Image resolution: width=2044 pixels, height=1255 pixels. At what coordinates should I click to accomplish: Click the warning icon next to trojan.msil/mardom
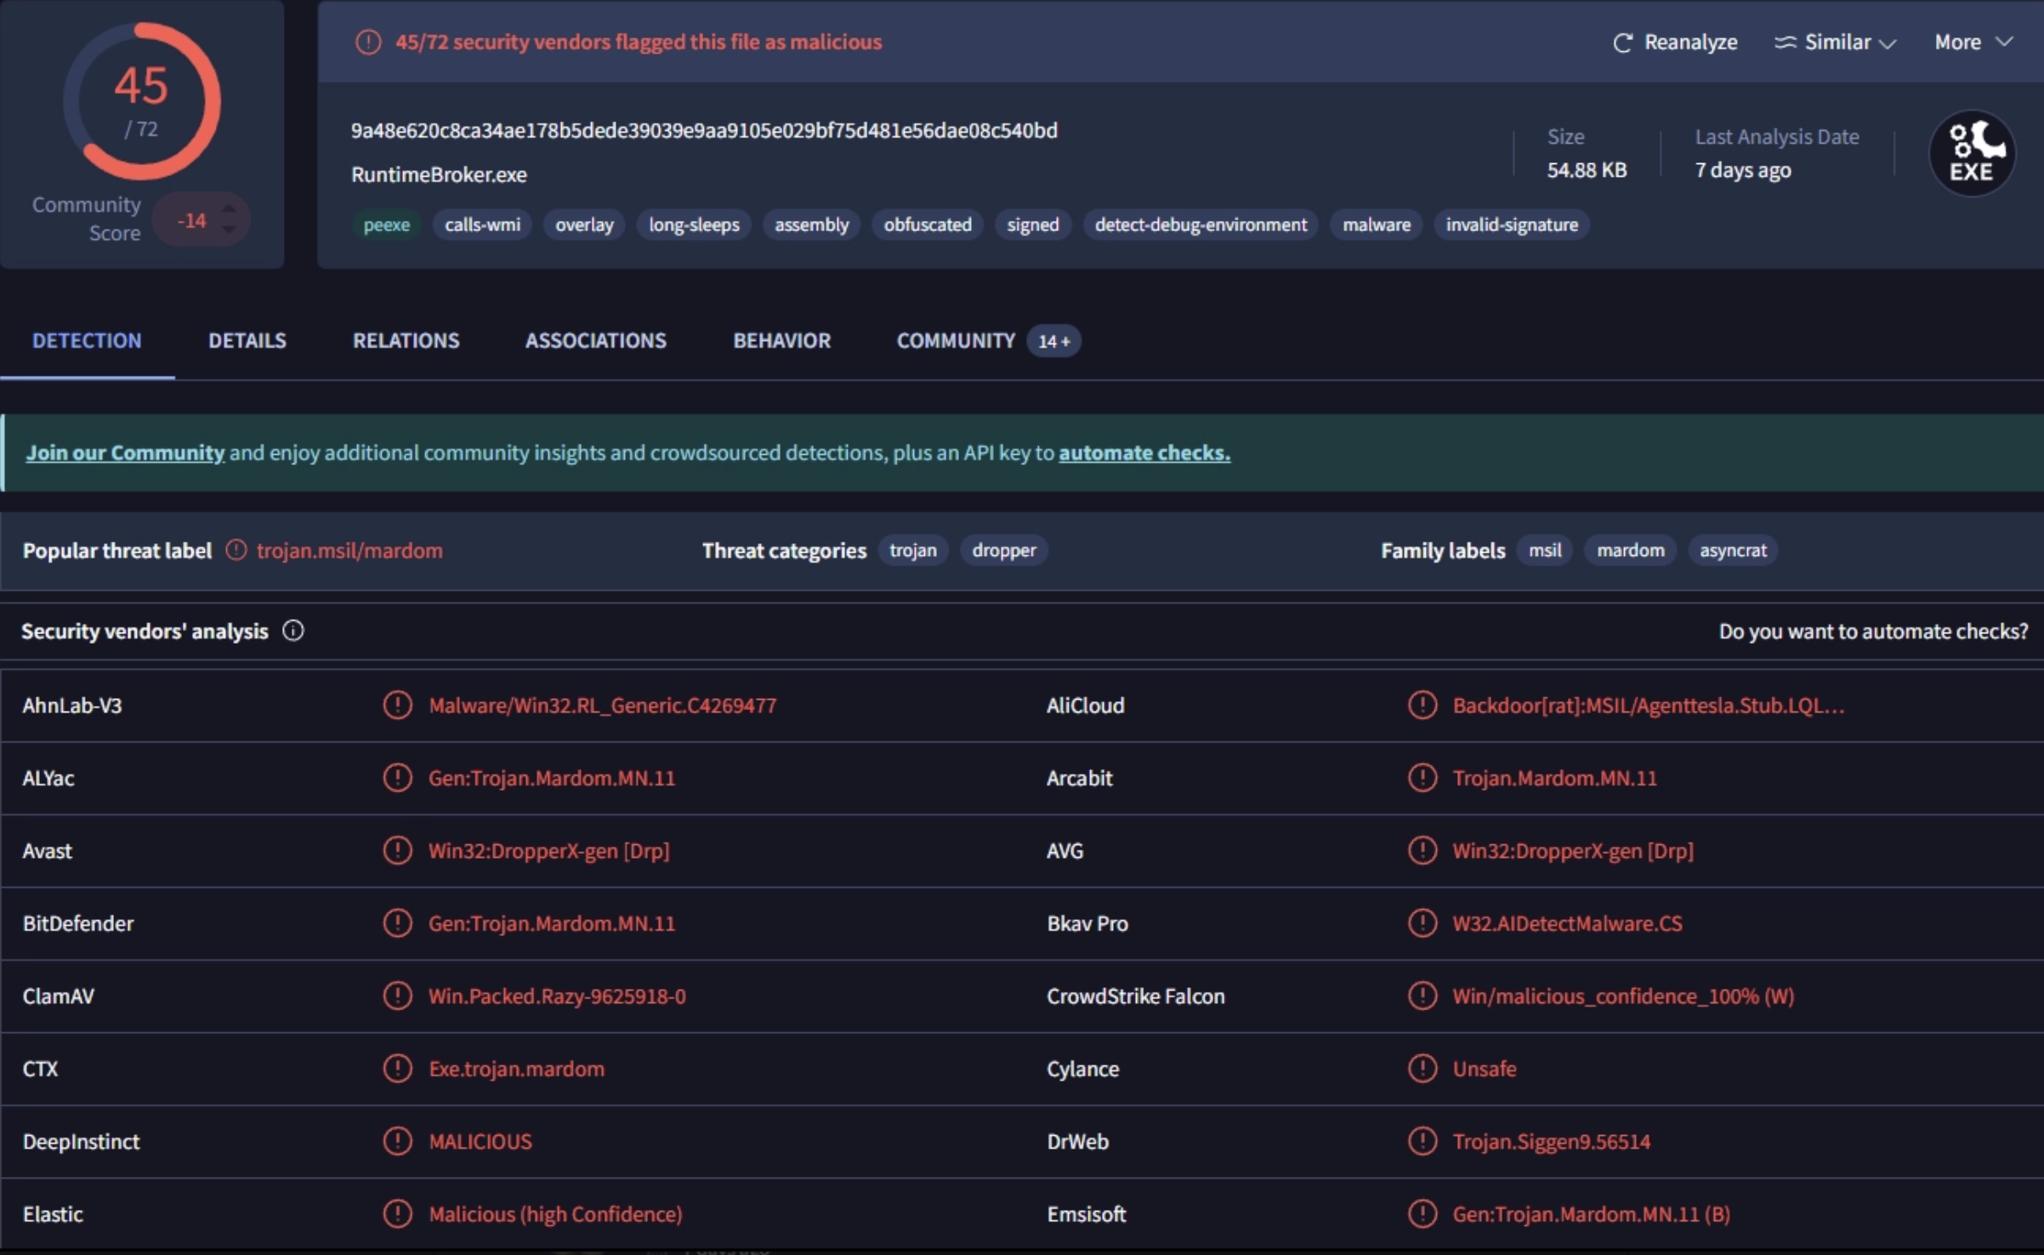tap(236, 550)
